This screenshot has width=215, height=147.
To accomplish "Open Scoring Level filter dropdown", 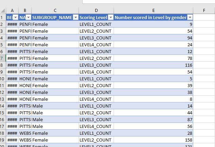I will (111, 17).
